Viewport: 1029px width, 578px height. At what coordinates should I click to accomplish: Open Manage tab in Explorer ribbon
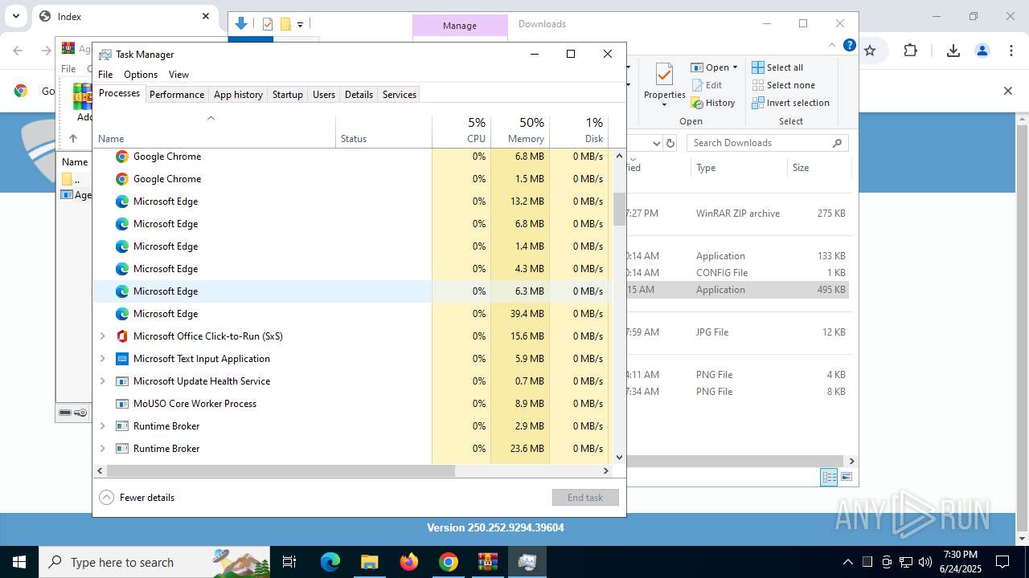pyautogui.click(x=460, y=26)
